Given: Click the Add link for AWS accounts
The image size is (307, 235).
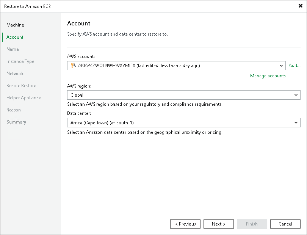Looking at the screenshot, I should point(294,66).
